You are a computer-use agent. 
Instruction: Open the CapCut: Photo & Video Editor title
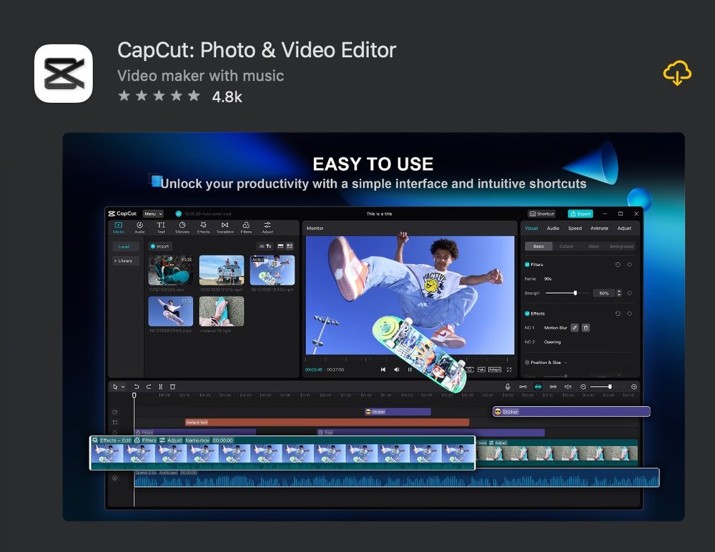click(x=257, y=50)
